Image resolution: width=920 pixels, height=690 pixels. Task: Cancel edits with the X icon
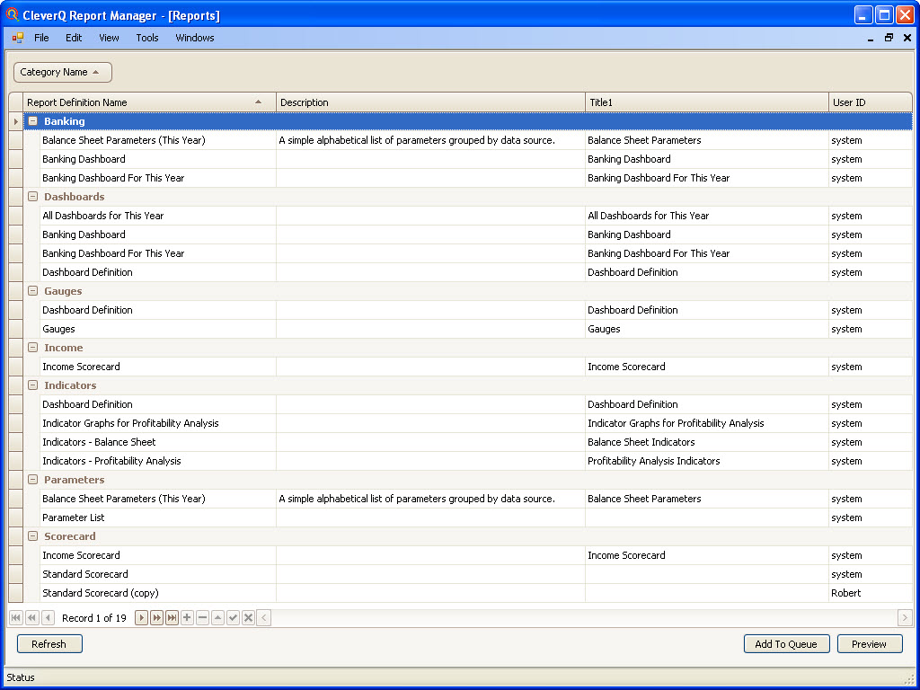248,617
